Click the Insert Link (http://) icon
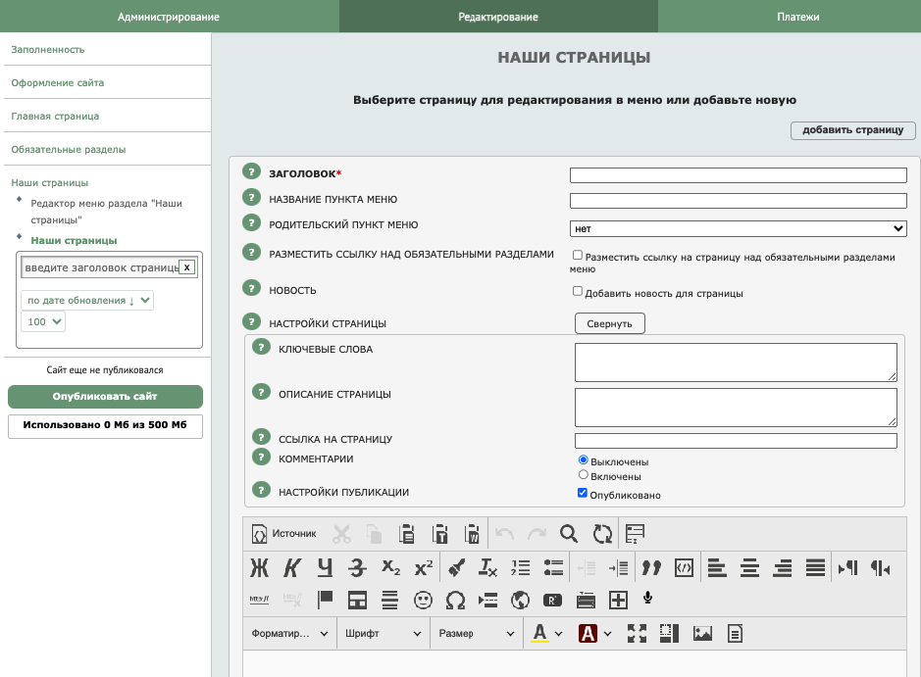Screen dimensions: 921x677 tap(259, 600)
